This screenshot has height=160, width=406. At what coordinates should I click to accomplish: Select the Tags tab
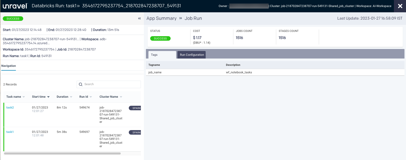(154, 55)
